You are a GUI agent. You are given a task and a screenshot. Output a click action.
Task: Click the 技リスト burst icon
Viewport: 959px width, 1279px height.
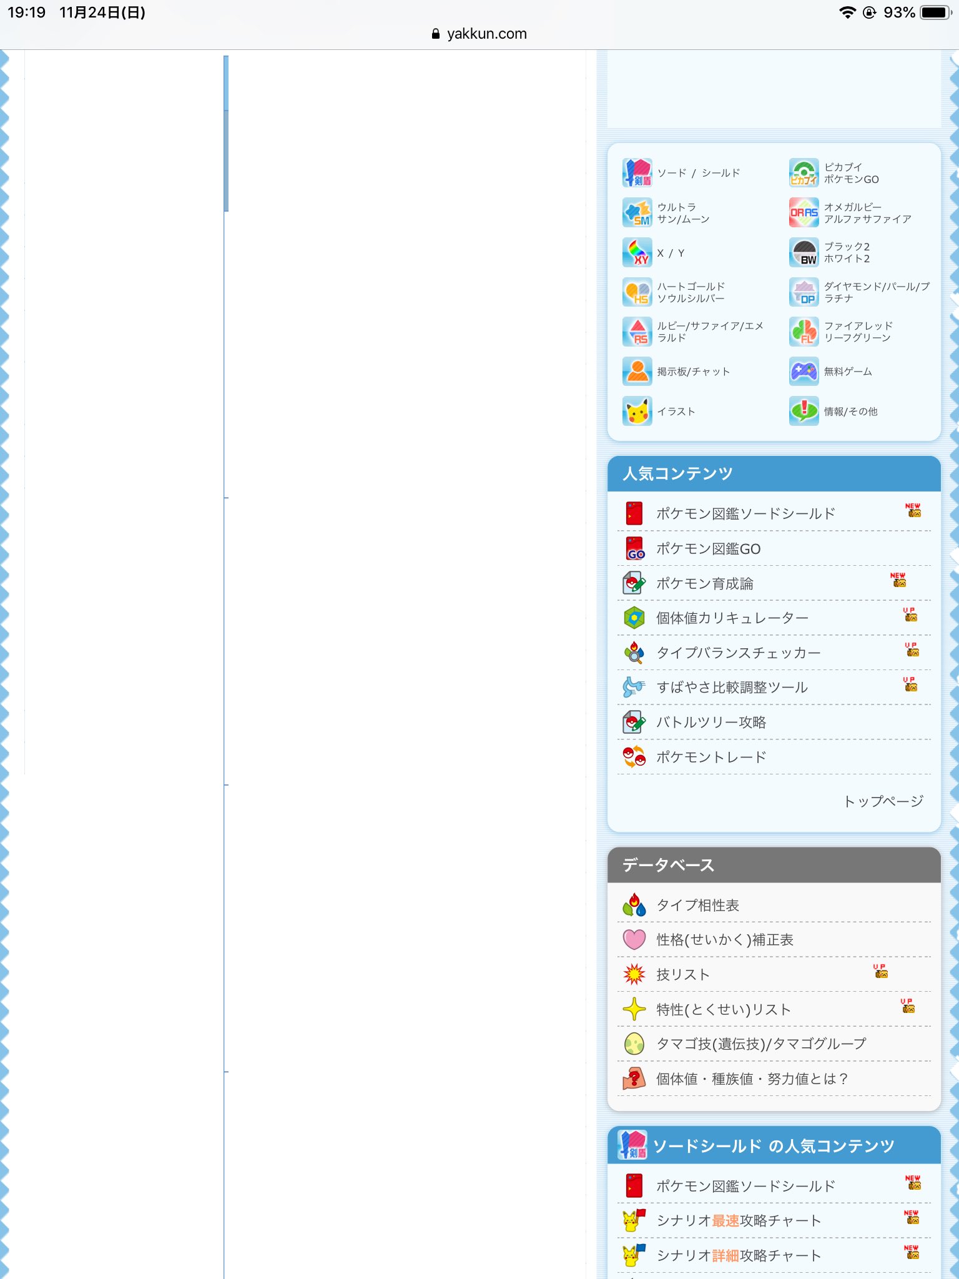point(634,974)
